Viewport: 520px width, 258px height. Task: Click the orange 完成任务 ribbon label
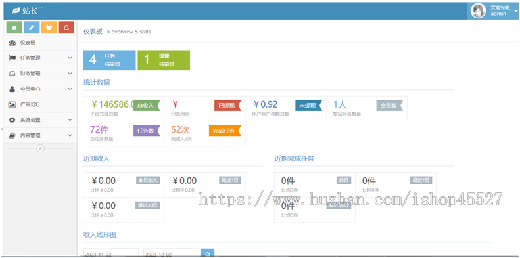(225, 131)
